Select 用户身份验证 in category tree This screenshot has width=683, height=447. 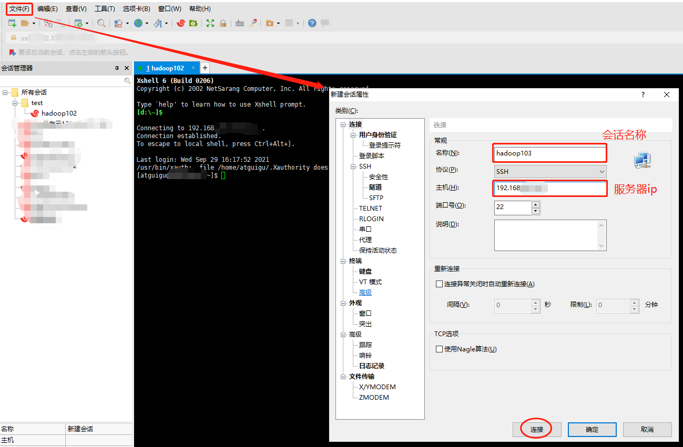pos(378,135)
